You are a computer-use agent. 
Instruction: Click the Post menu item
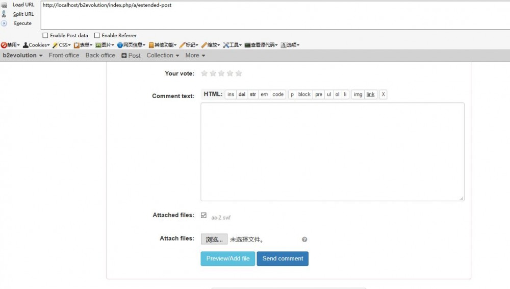131,56
